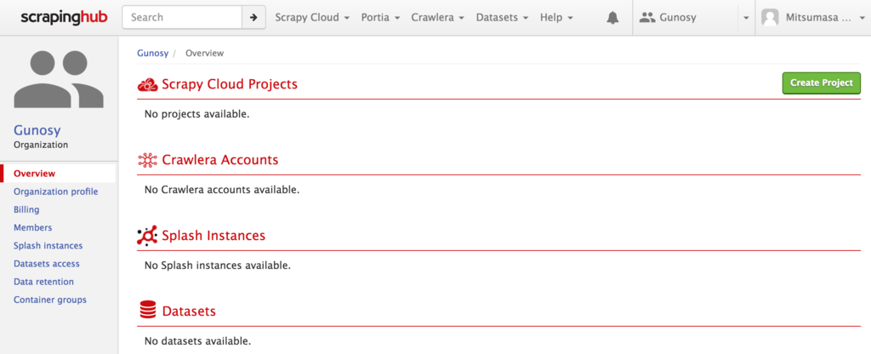Click 'No datasets available.' text

click(197, 340)
